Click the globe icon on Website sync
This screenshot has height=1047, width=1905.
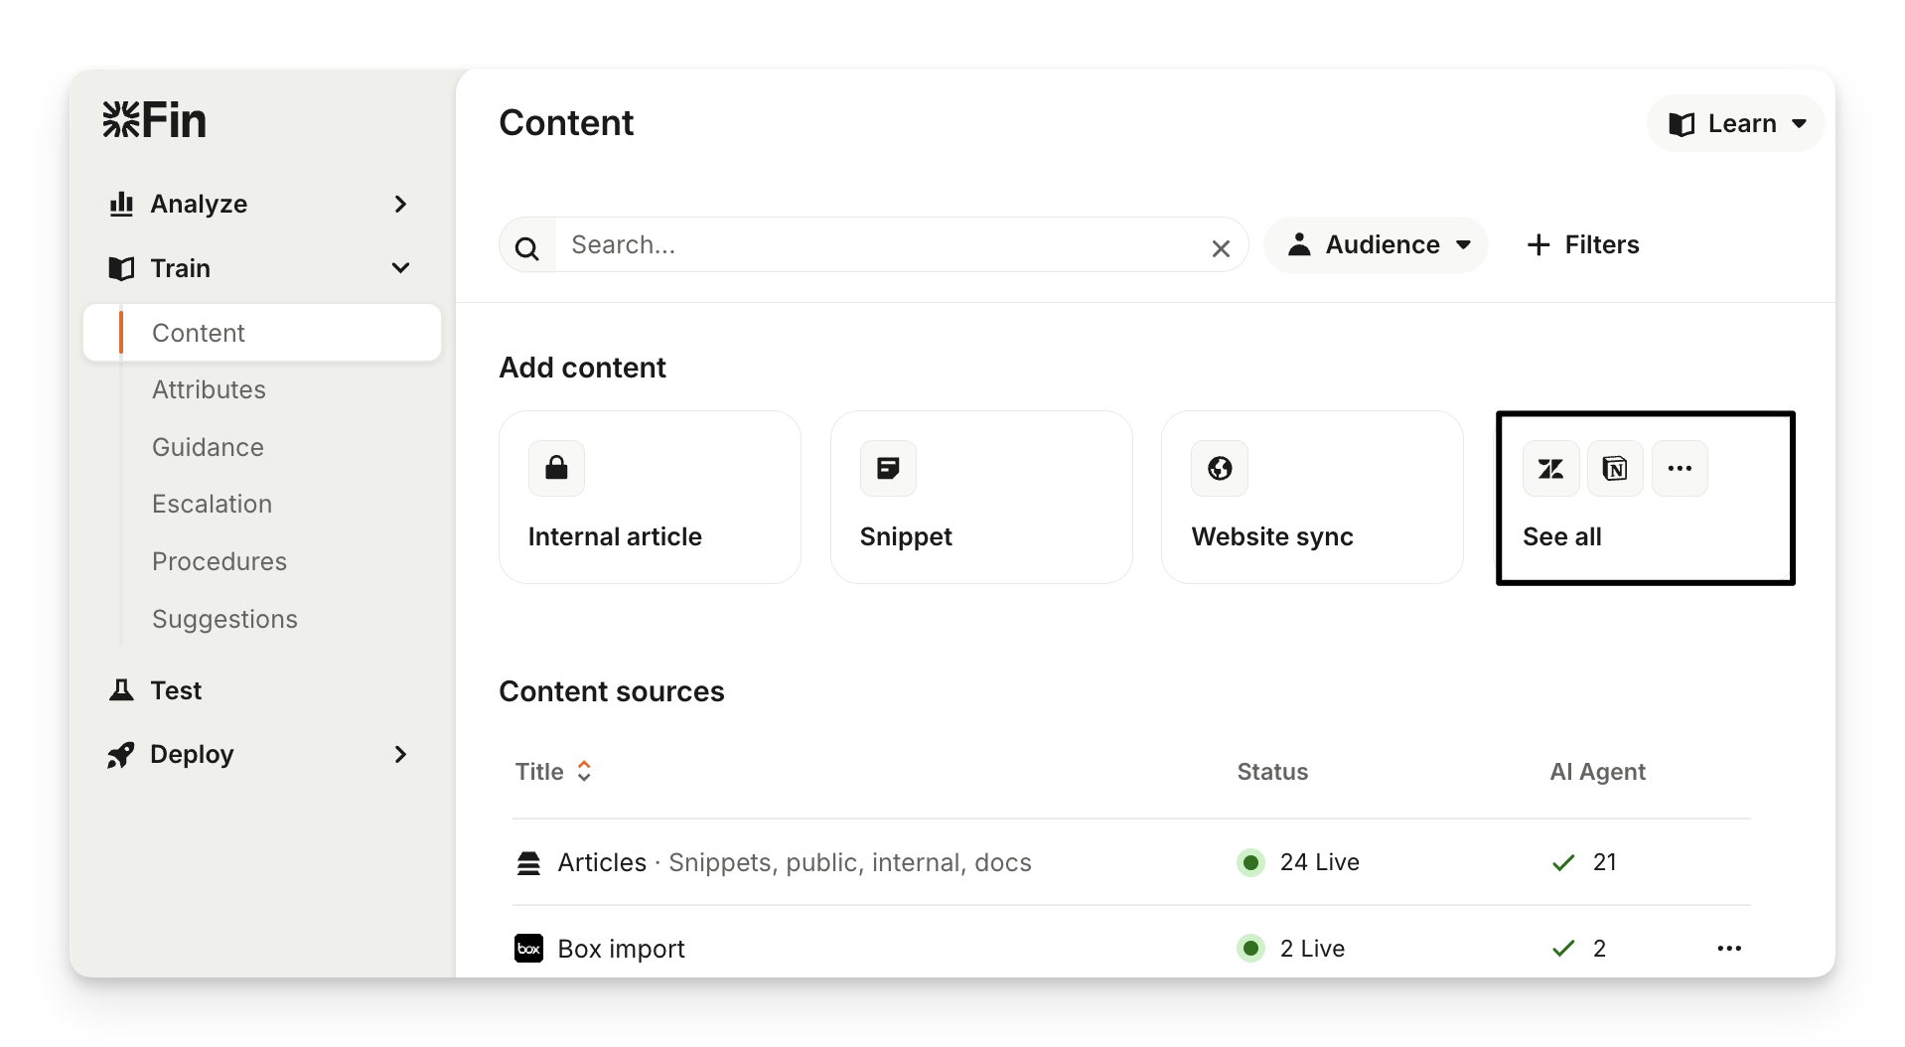[x=1220, y=469]
